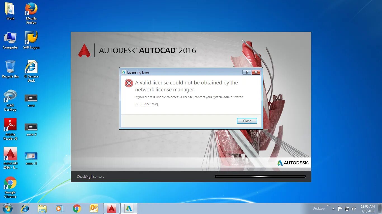The width and height of the screenshot is (382, 214).
Task: Close Licensing Error dialog with red X
Action: [256, 72]
